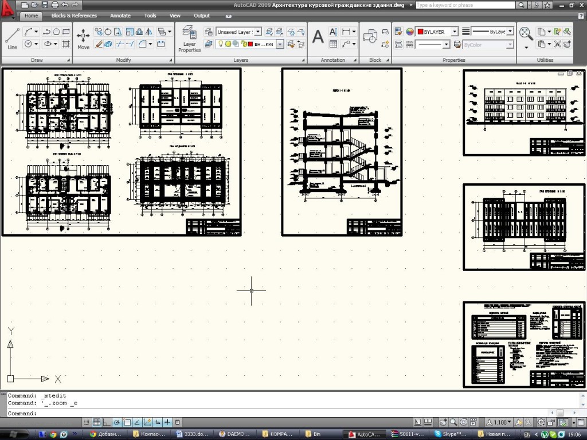Click the Multiline Text tool
The width and height of the screenshot is (587, 440).
click(318, 37)
